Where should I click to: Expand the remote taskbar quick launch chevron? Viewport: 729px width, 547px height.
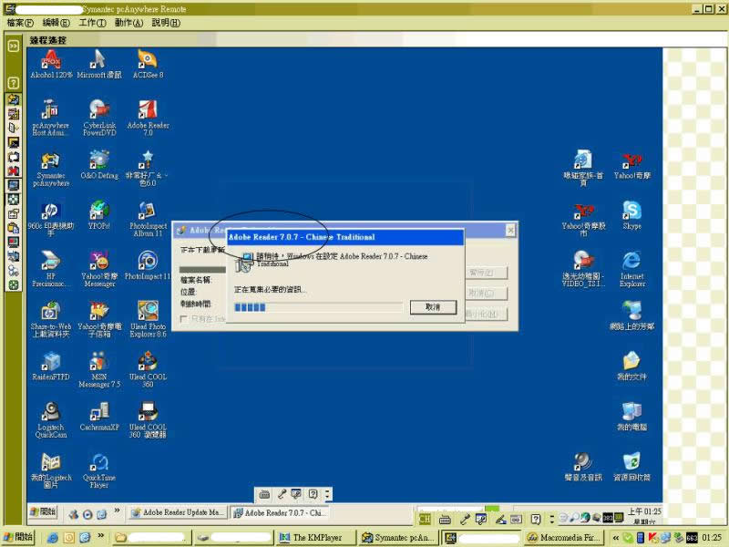point(117,511)
